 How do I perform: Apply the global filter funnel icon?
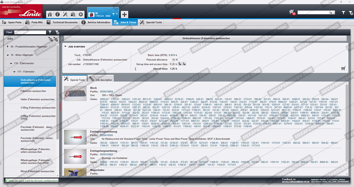[x=343, y=13]
